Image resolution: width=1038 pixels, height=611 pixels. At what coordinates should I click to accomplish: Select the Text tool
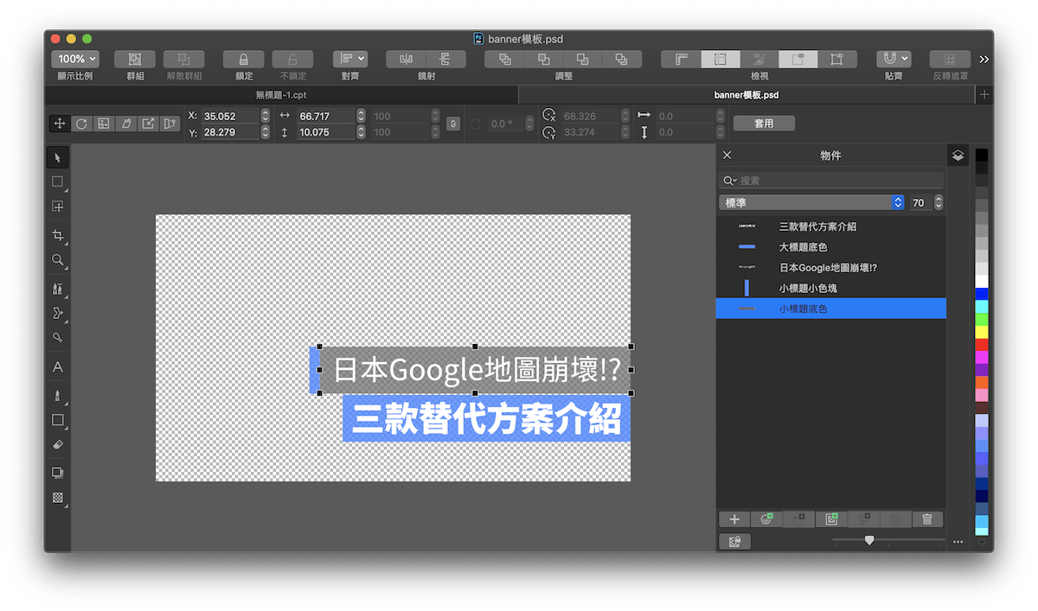pos(58,366)
